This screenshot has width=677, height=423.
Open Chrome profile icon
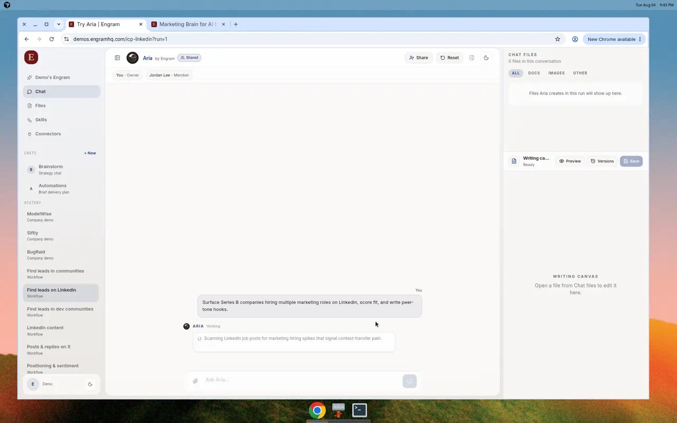[575, 39]
